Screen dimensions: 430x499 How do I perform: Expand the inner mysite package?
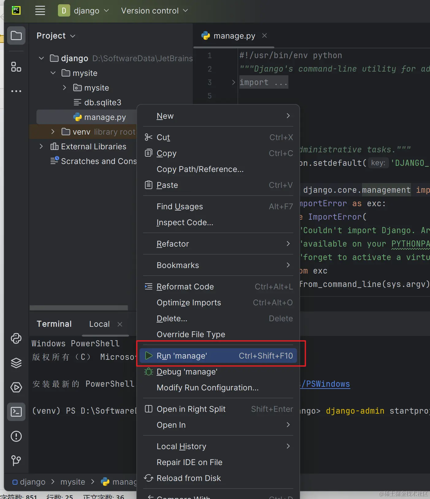click(64, 88)
